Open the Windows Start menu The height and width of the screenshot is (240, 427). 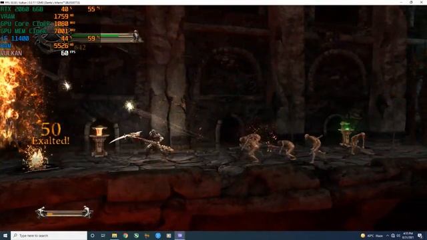5,235
